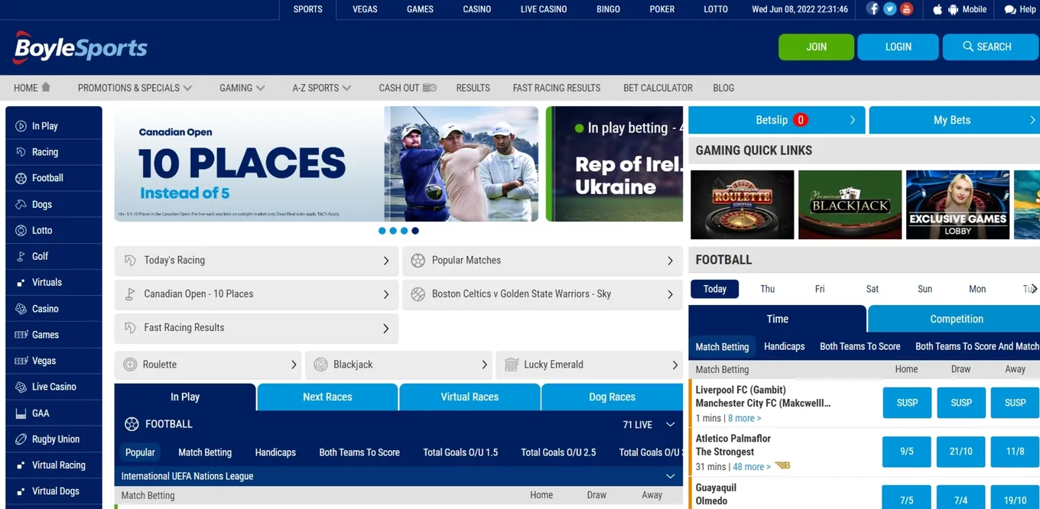Click the LOGIN button

[898, 47]
